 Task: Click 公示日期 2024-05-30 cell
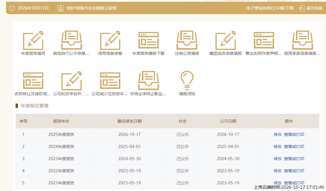[x=228, y=159]
